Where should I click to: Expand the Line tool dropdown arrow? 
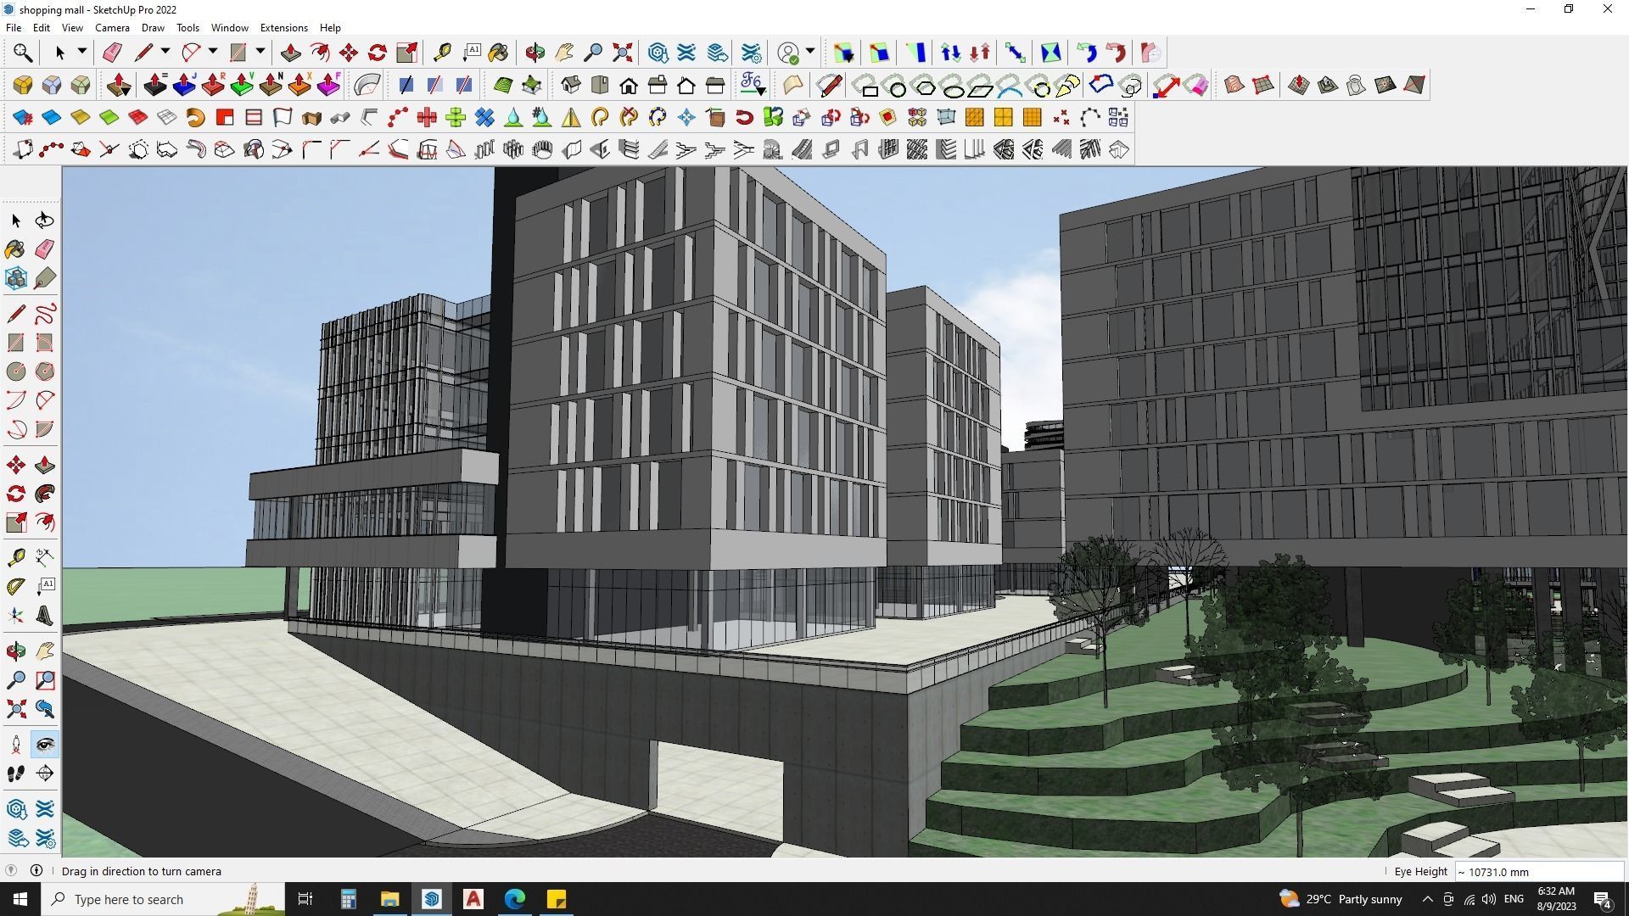click(165, 53)
